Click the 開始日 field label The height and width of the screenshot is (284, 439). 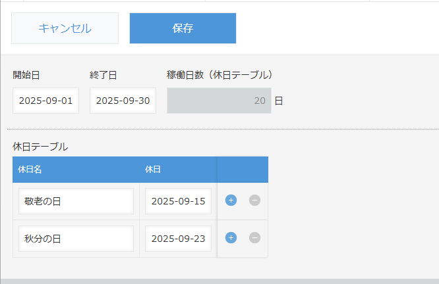coord(26,75)
